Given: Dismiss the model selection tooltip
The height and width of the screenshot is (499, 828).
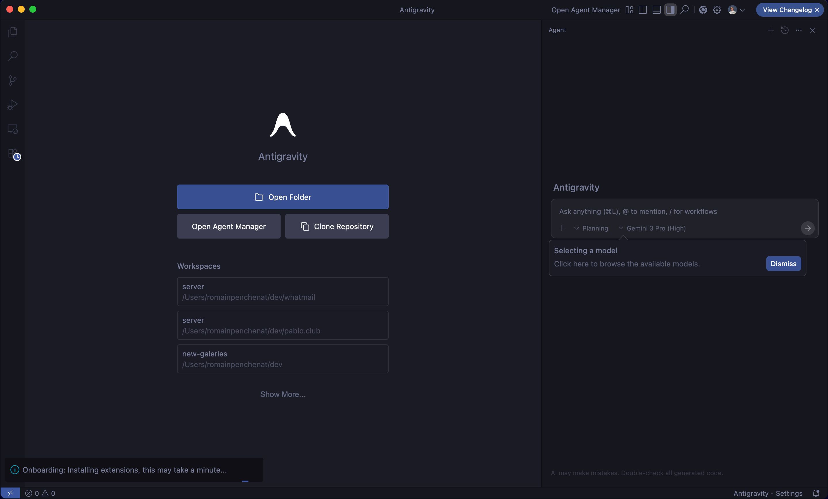Looking at the screenshot, I should [x=783, y=264].
